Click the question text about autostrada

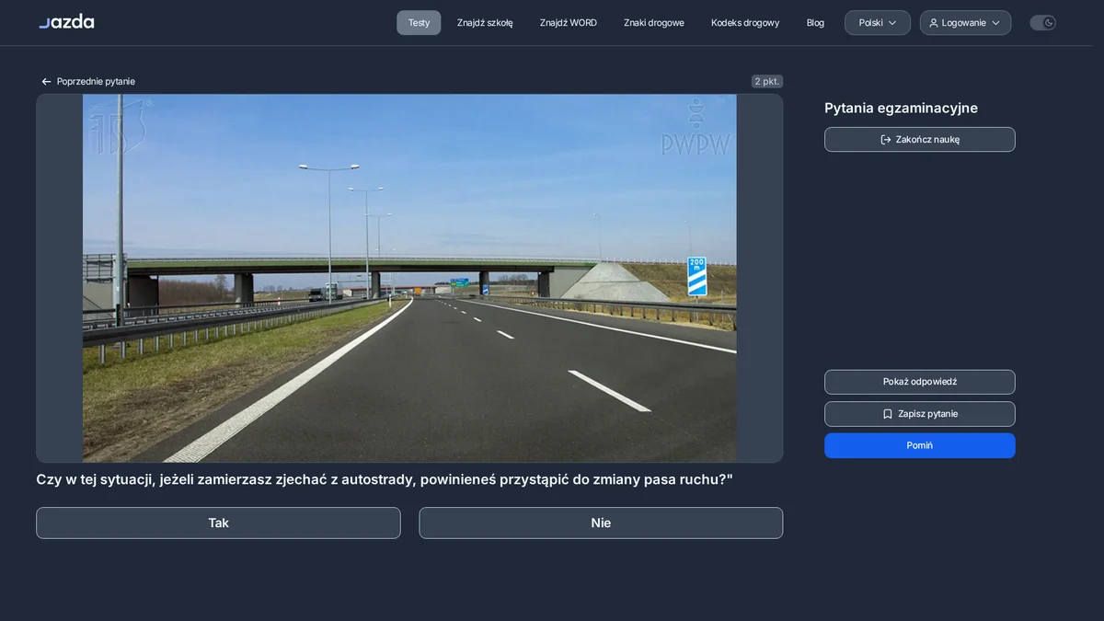click(x=385, y=479)
